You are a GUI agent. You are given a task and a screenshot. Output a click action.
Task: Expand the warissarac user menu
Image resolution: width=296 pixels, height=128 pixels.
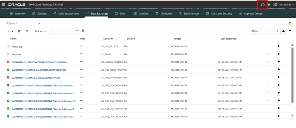coord(287,5)
